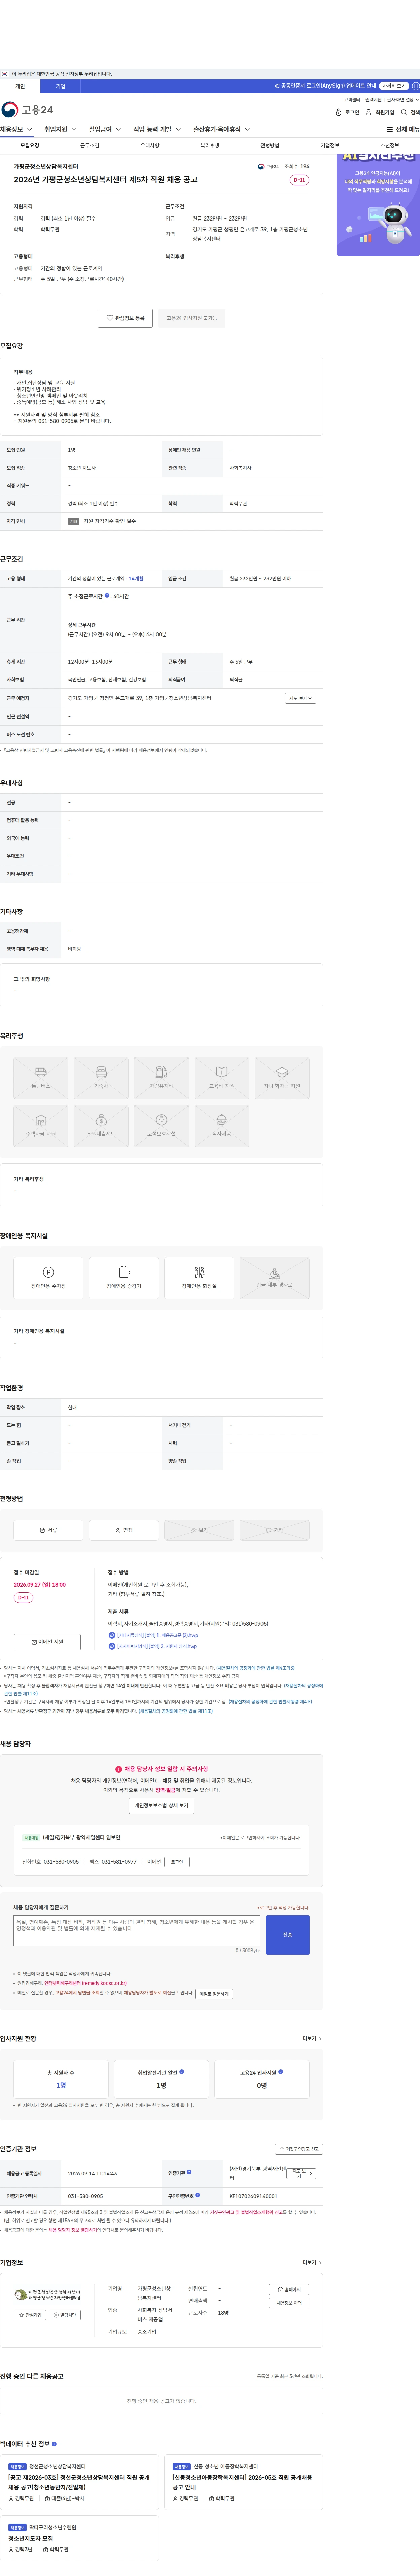Switch to the 개인 tab
The image size is (420, 2576).
(20, 86)
